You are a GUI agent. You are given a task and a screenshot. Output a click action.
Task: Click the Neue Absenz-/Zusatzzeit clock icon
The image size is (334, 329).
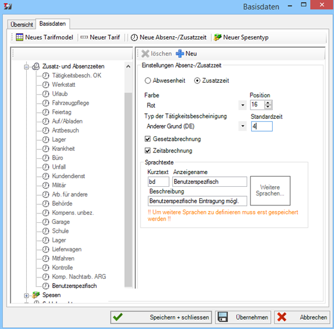pyautogui.click(x=134, y=37)
